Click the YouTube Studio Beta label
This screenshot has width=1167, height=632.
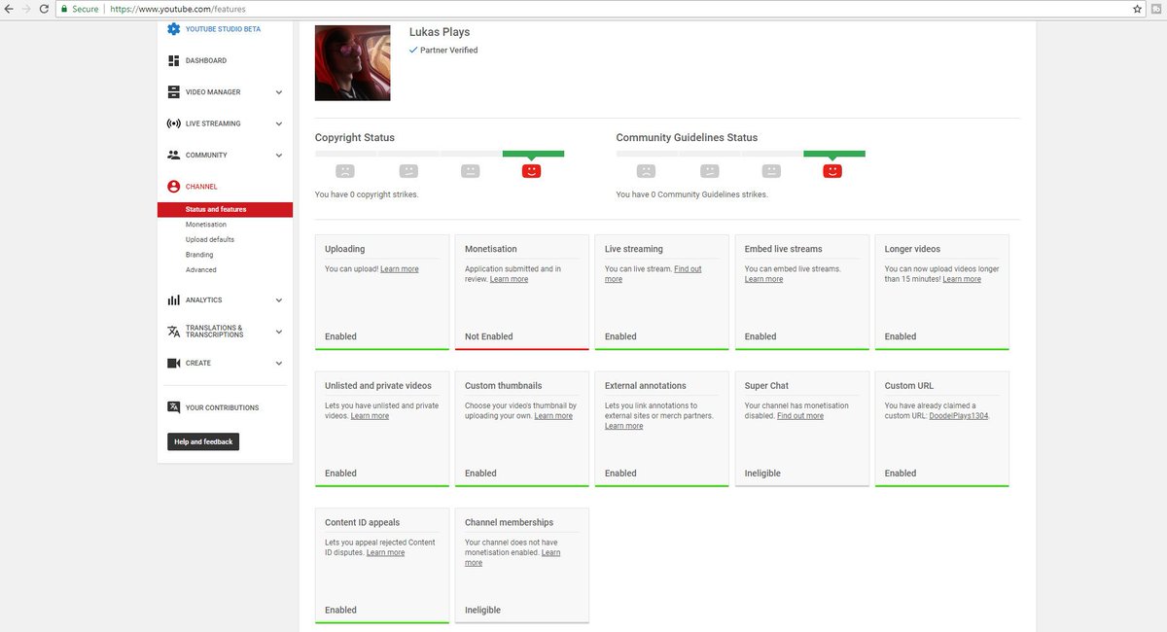[224, 29]
